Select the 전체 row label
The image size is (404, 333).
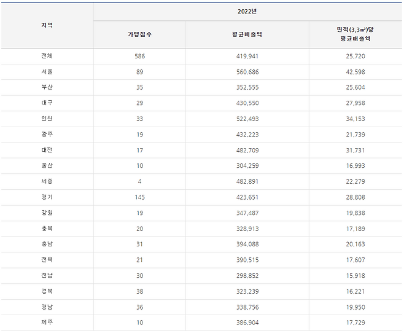point(47,56)
